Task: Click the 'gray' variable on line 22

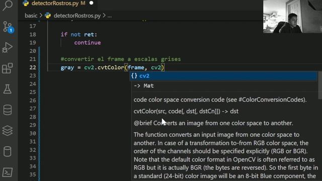Action: coord(67,67)
